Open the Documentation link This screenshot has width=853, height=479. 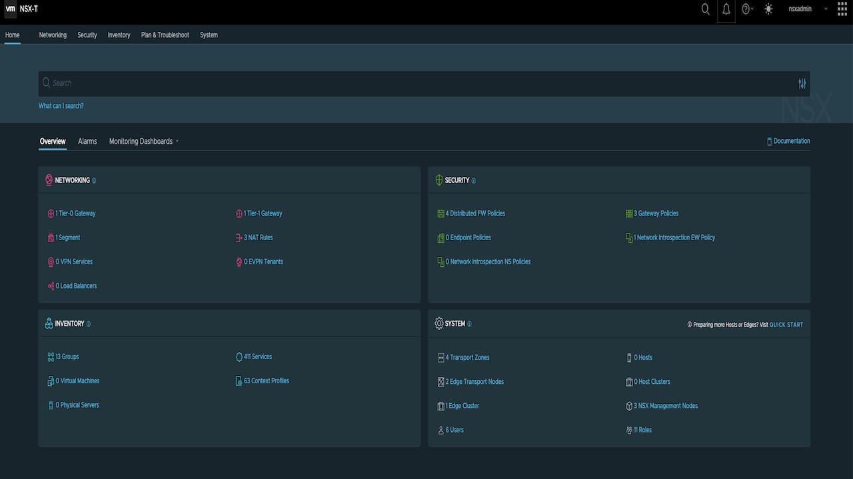pos(789,141)
